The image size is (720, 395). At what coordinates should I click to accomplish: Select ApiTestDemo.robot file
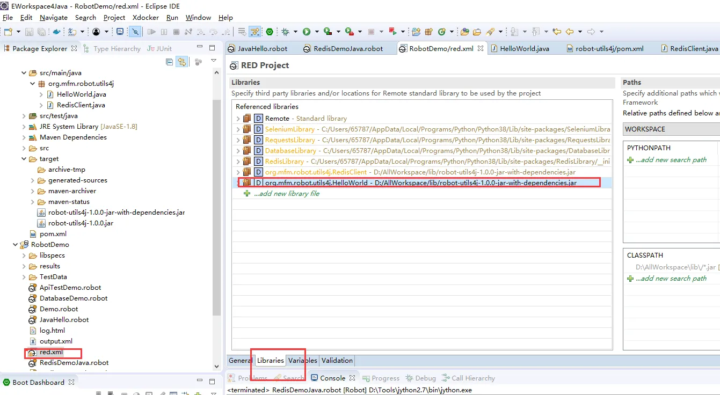point(70,288)
